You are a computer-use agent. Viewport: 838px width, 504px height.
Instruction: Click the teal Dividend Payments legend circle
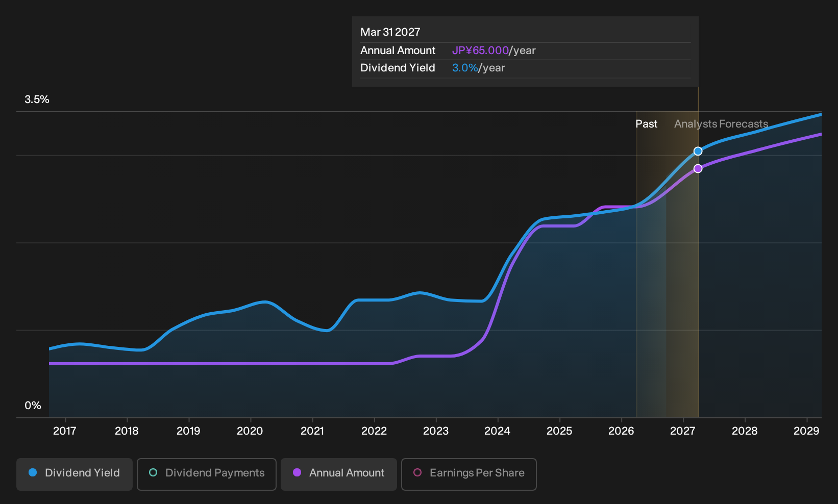point(153,473)
